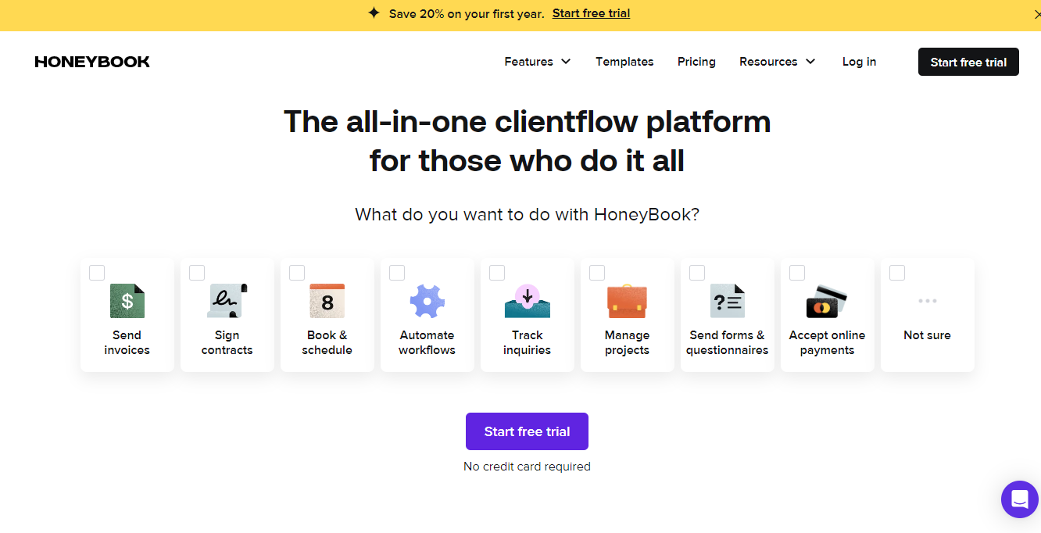Check the Sign contracts checkbox
The image size is (1041, 533).
coord(197,273)
